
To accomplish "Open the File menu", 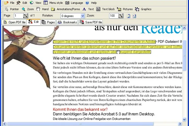I will 9,3.
